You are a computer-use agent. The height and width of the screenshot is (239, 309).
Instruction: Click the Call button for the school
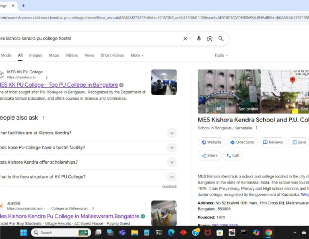[232, 156]
